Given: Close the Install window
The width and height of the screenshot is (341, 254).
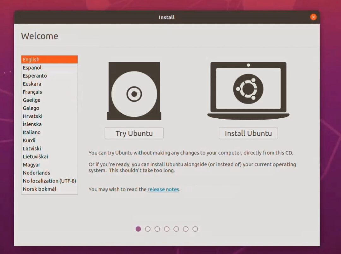Looking at the screenshot, I should tap(314, 17).
